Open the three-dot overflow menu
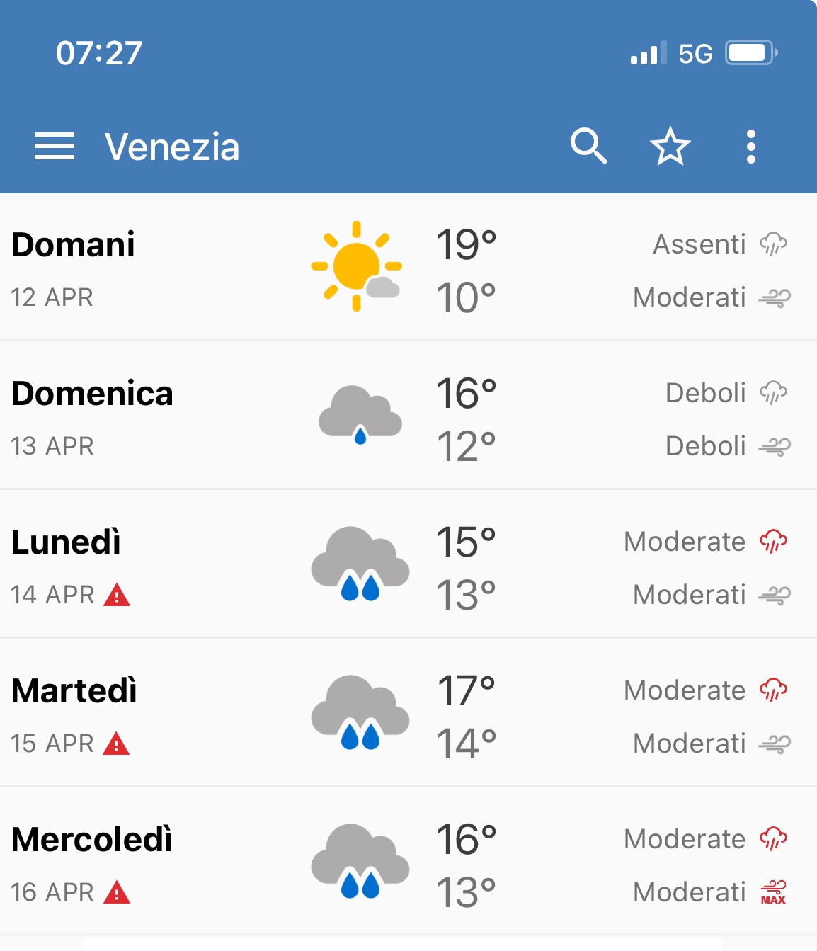The image size is (817, 951). point(751,147)
